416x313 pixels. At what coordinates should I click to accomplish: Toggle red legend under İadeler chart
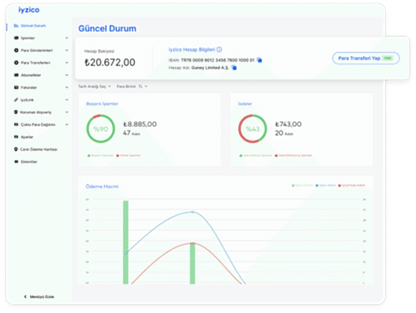293,156
